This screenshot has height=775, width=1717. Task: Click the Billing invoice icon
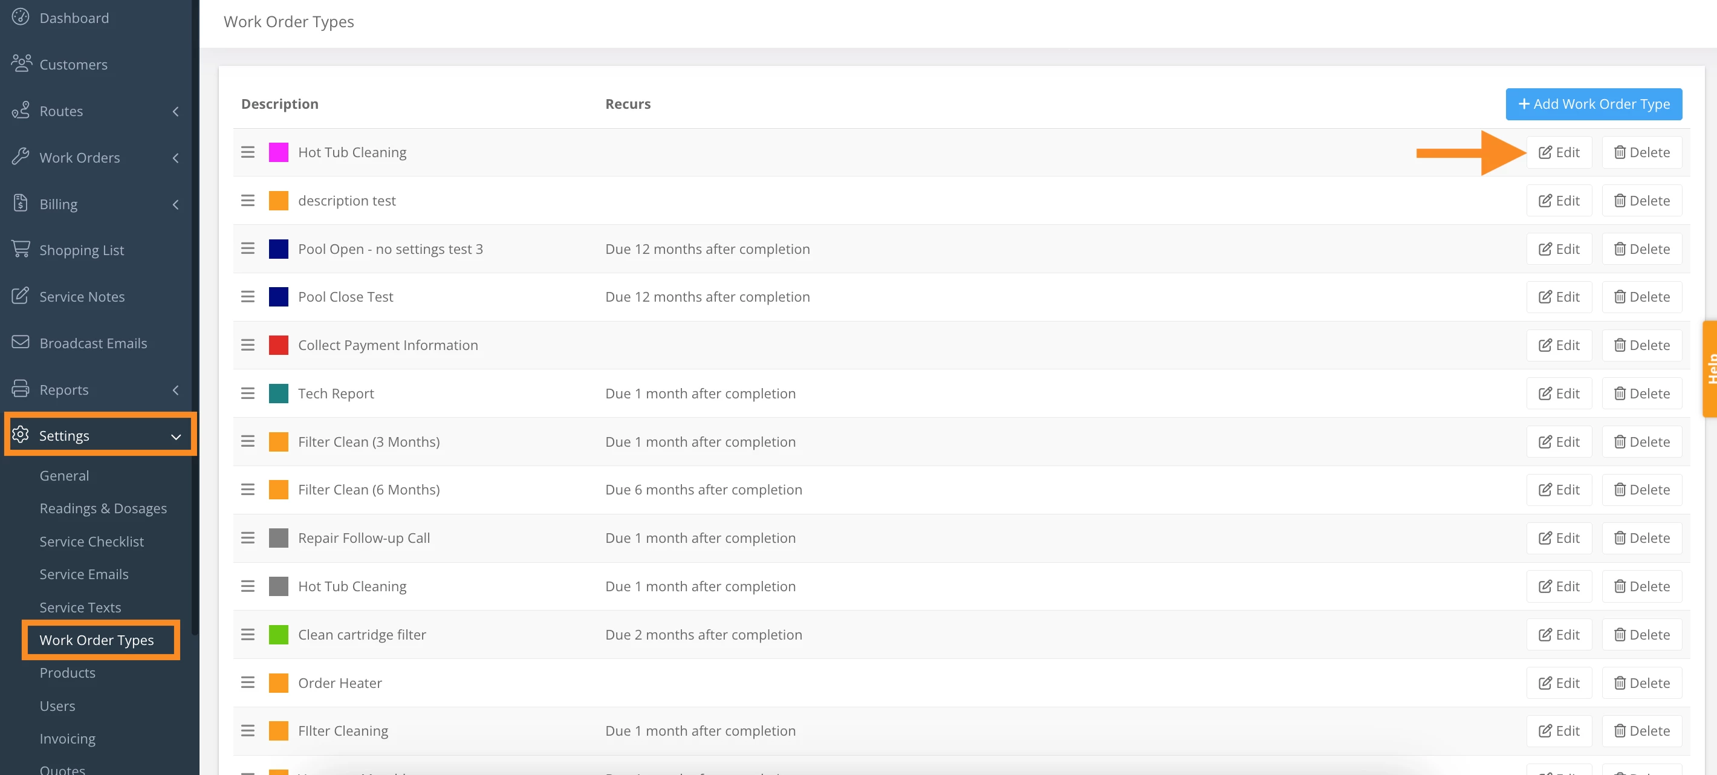(x=21, y=203)
